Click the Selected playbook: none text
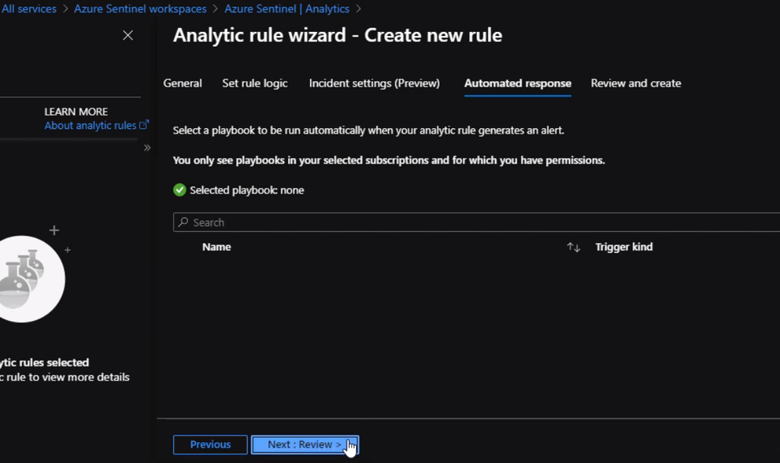This screenshot has height=463, width=780. click(247, 190)
